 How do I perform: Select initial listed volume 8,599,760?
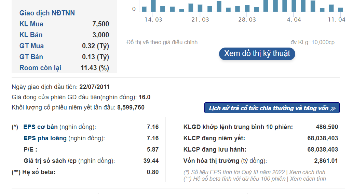point(131,107)
